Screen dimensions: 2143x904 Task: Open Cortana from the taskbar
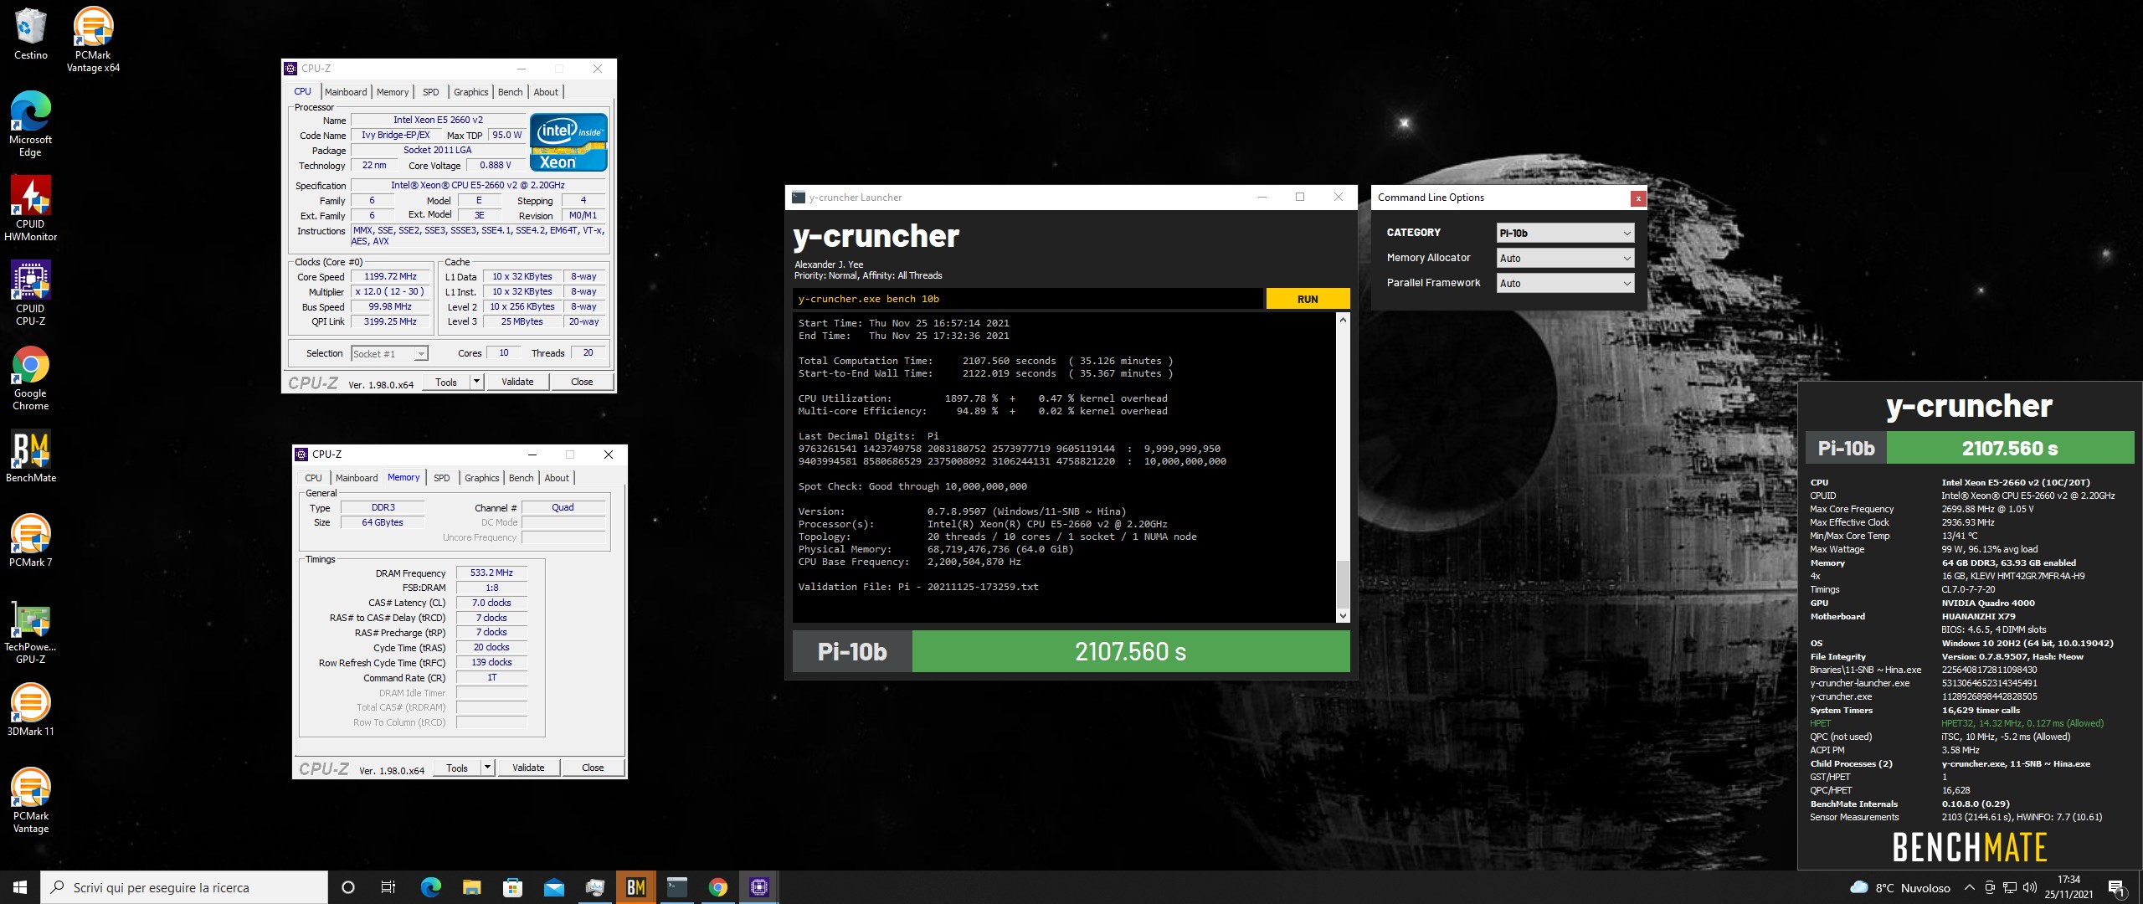click(x=348, y=887)
